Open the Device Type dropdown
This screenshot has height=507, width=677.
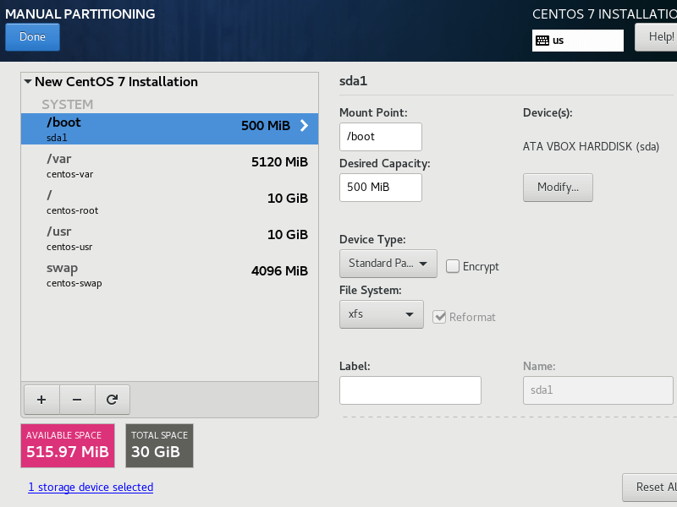388,264
